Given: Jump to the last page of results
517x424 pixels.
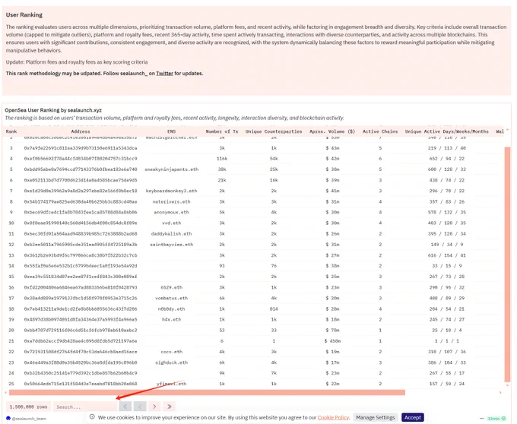Looking at the screenshot, I should pos(169,407).
